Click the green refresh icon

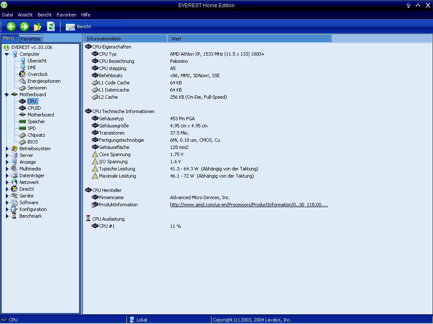[x=51, y=27]
